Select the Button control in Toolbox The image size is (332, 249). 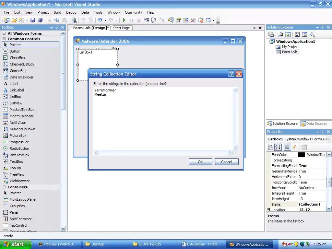point(15,51)
